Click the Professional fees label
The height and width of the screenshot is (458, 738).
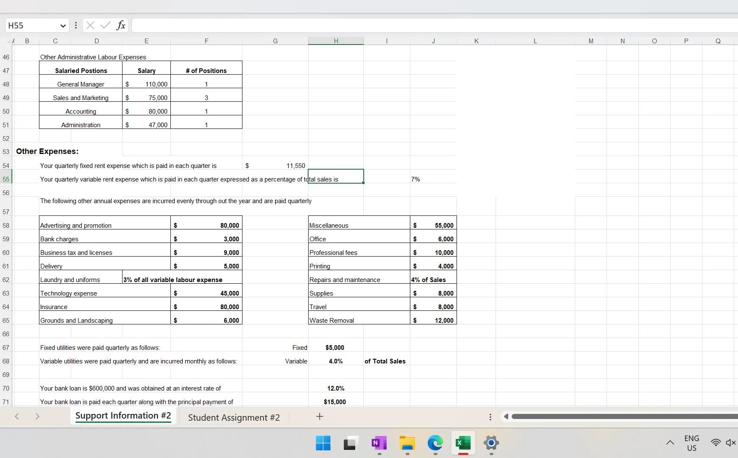point(333,253)
